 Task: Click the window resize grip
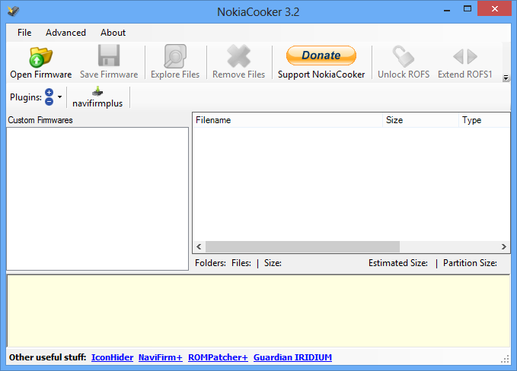pos(505,360)
